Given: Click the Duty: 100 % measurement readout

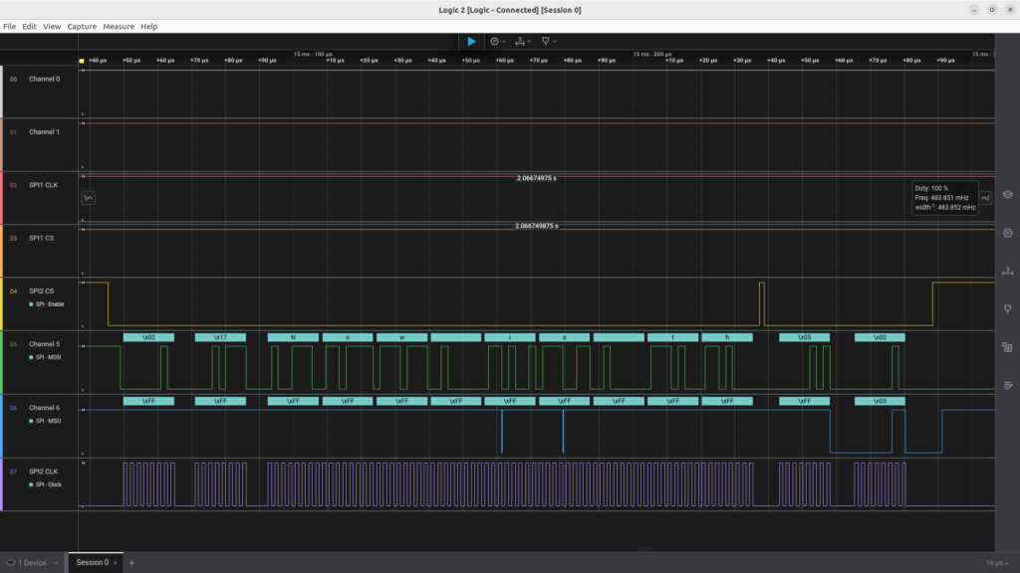Looking at the screenshot, I should point(931,188).
